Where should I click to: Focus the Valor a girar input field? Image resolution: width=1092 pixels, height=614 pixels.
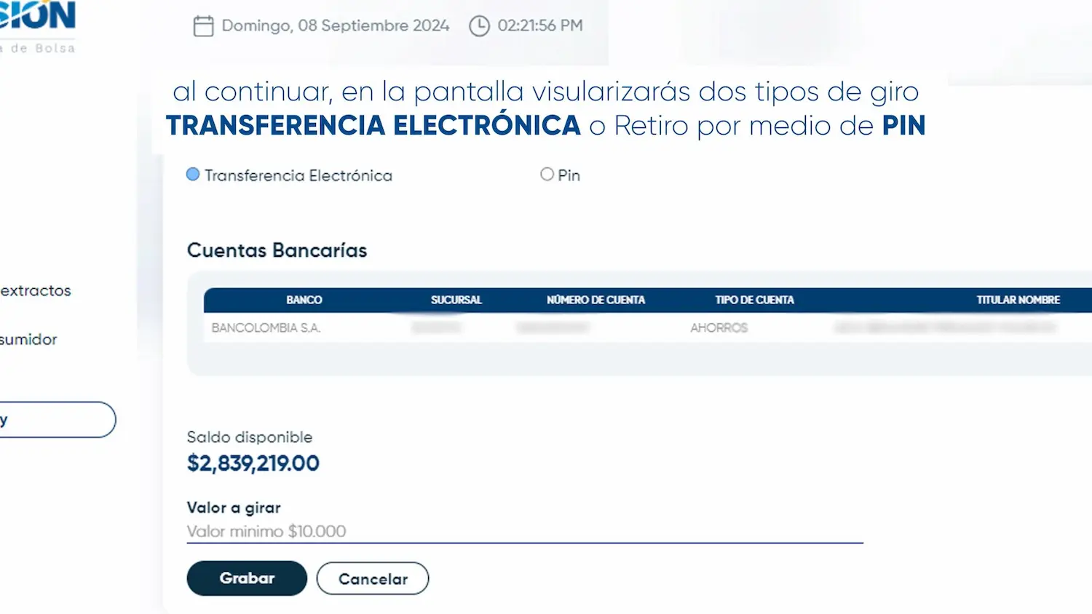[525, 531]
